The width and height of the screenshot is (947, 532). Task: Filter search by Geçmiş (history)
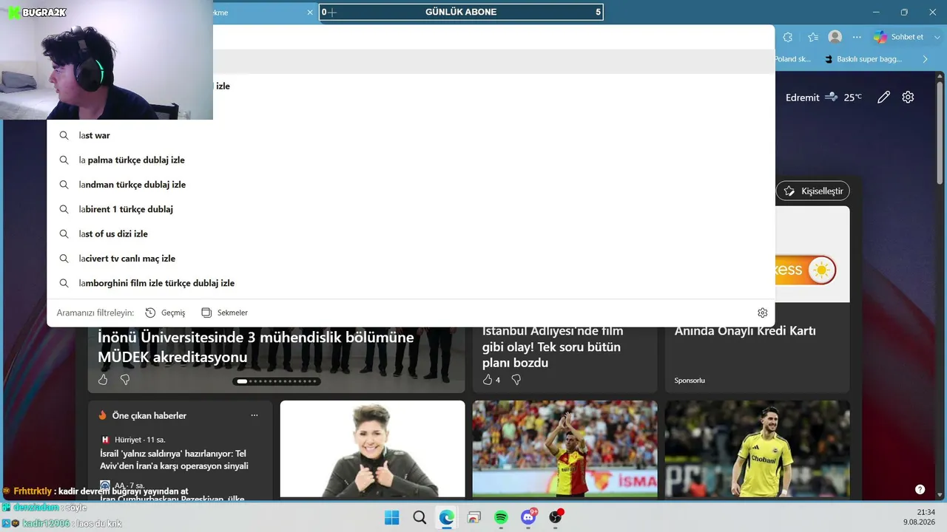point(165,313)
